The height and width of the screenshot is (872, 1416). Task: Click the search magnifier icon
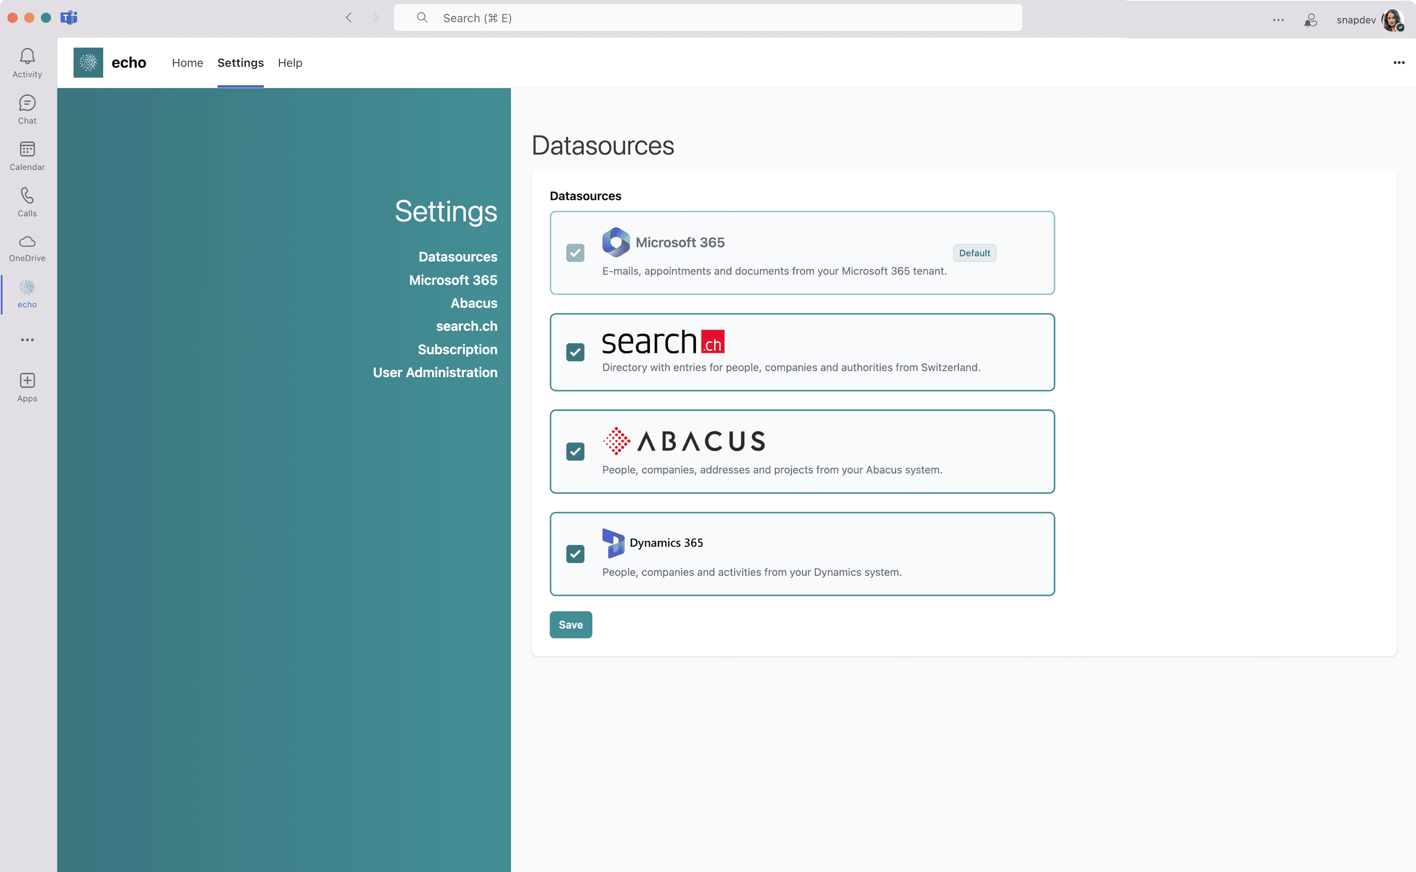tap(422, 18)
